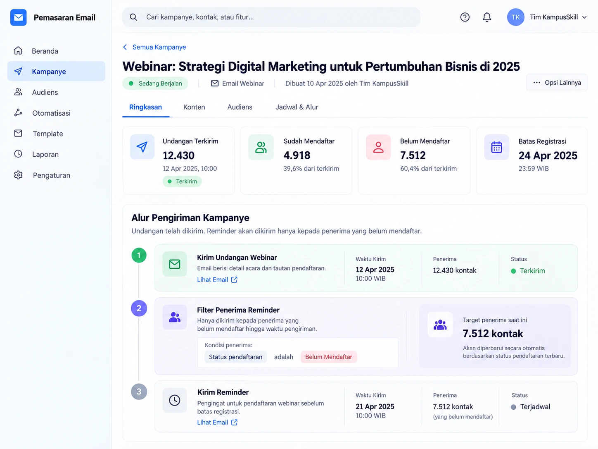The width and height of the screenshot is (598, 449).
Task: Open Laporan sidebar item
Action: [56, 154]
